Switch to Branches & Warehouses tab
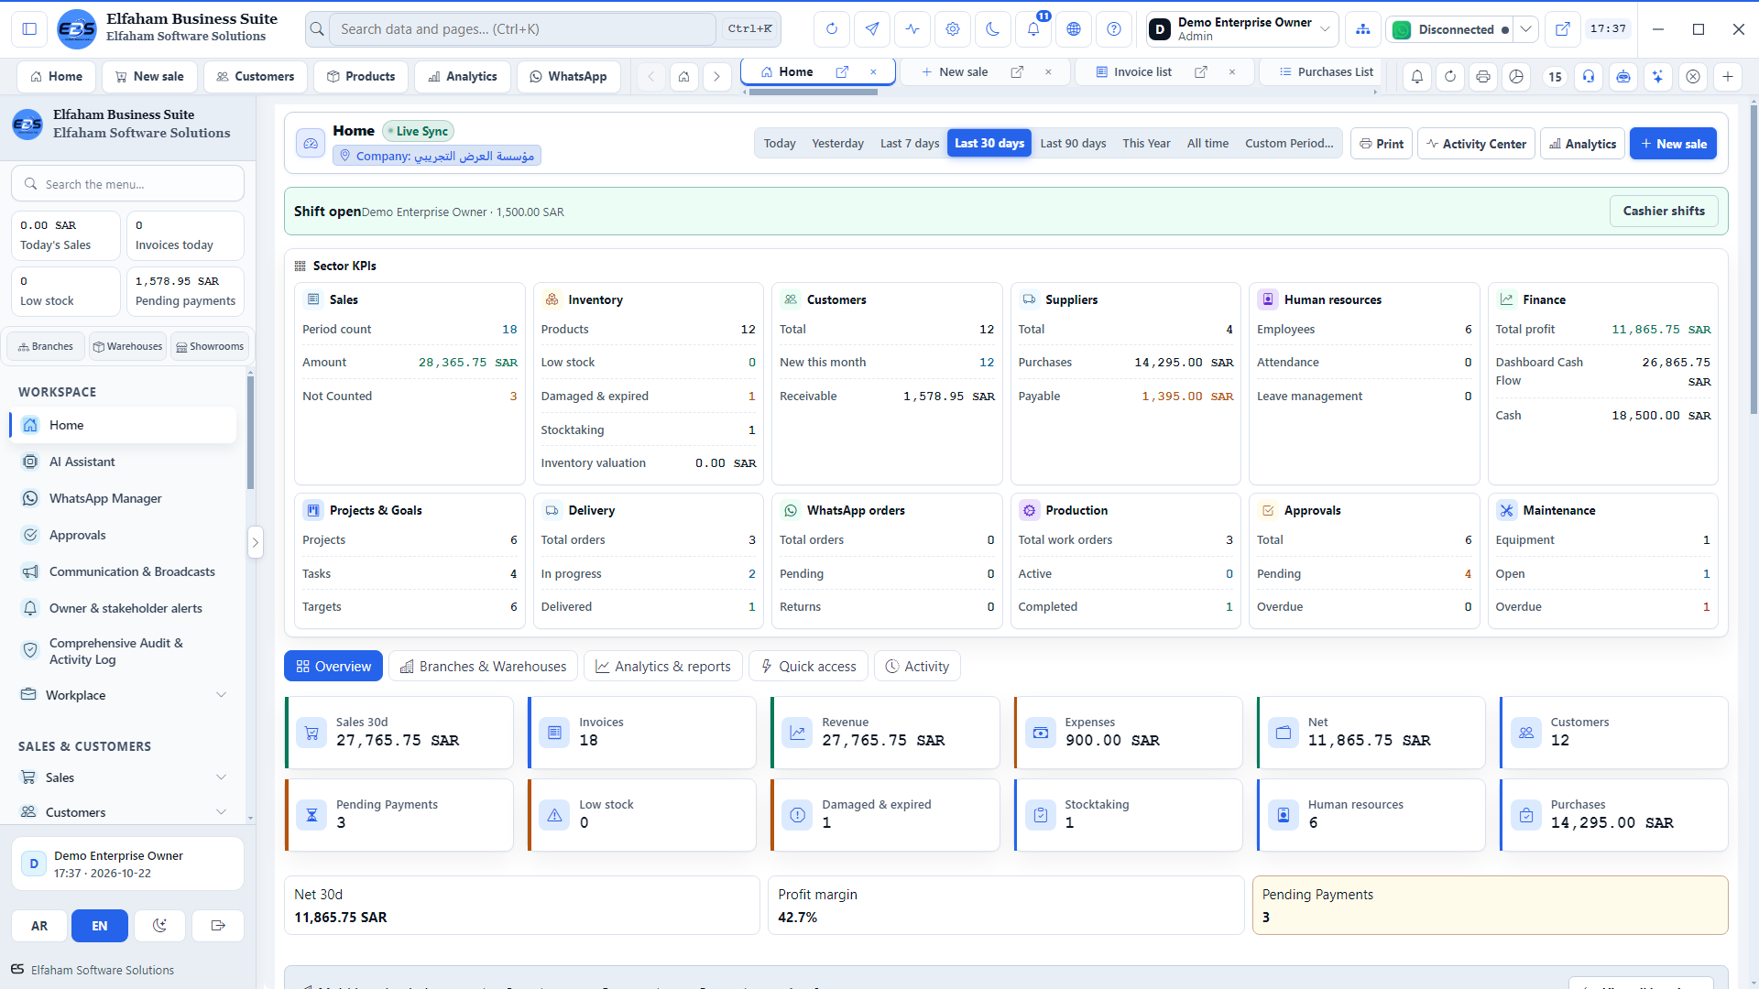 (x=483, y=667)
